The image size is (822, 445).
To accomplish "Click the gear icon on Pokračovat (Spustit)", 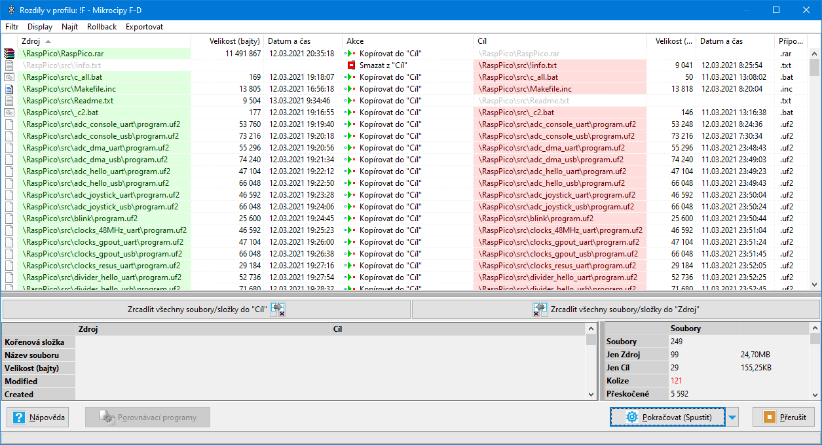I will point(631,417).
